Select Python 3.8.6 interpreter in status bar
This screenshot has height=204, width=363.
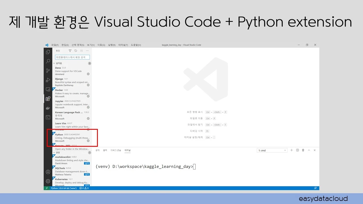[64, 188]
